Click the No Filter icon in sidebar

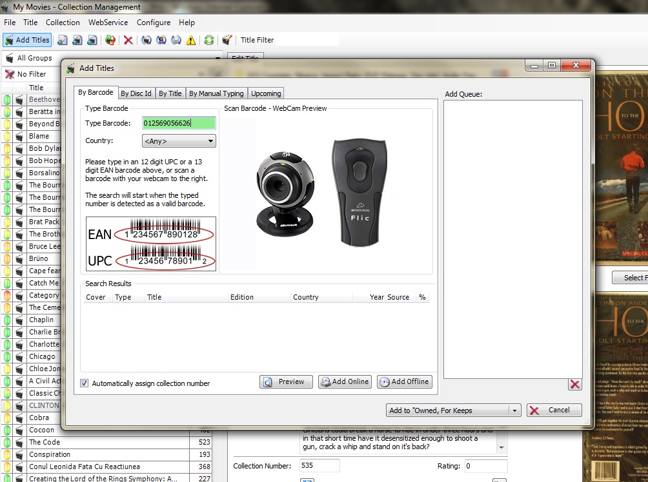coord(10,74)
